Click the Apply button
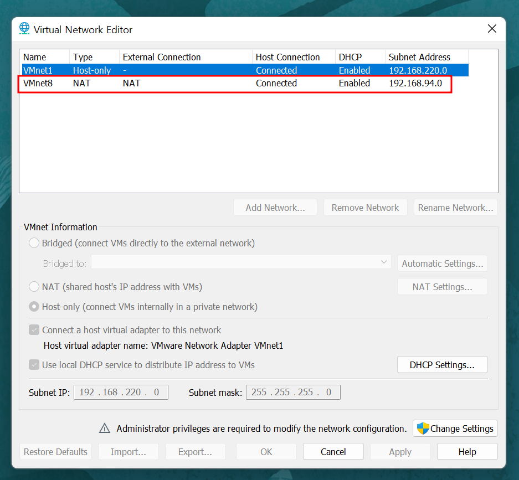519x480 pixels. [x=400, y=452]
